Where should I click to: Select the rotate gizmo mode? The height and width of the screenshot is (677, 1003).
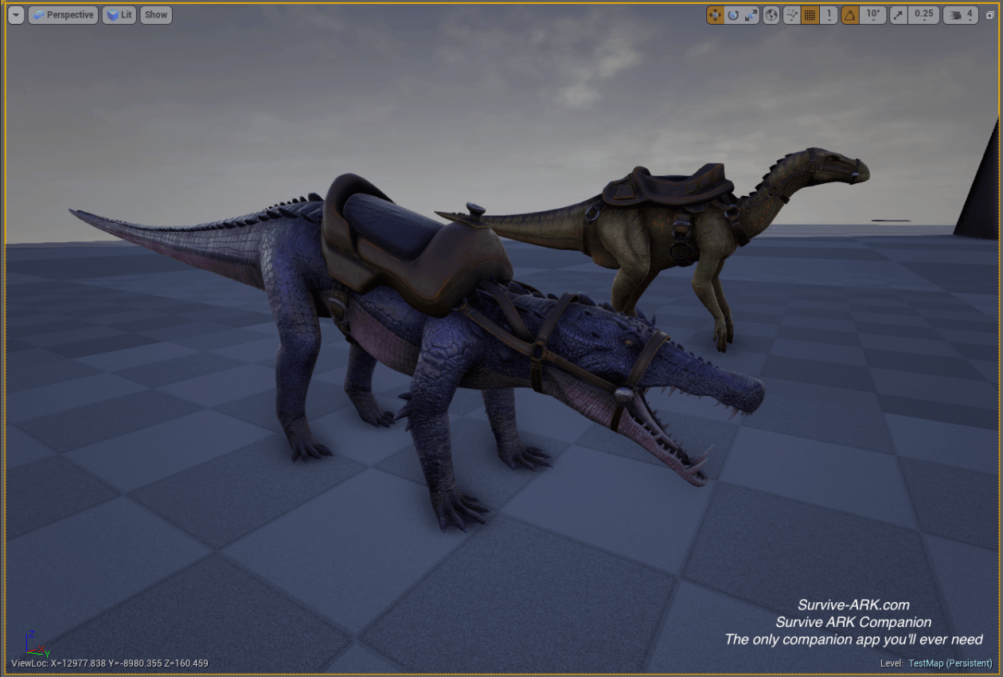point(733,14)
